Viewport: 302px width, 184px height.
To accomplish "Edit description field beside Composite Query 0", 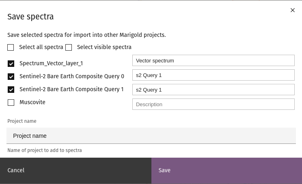I will (213, 75).
